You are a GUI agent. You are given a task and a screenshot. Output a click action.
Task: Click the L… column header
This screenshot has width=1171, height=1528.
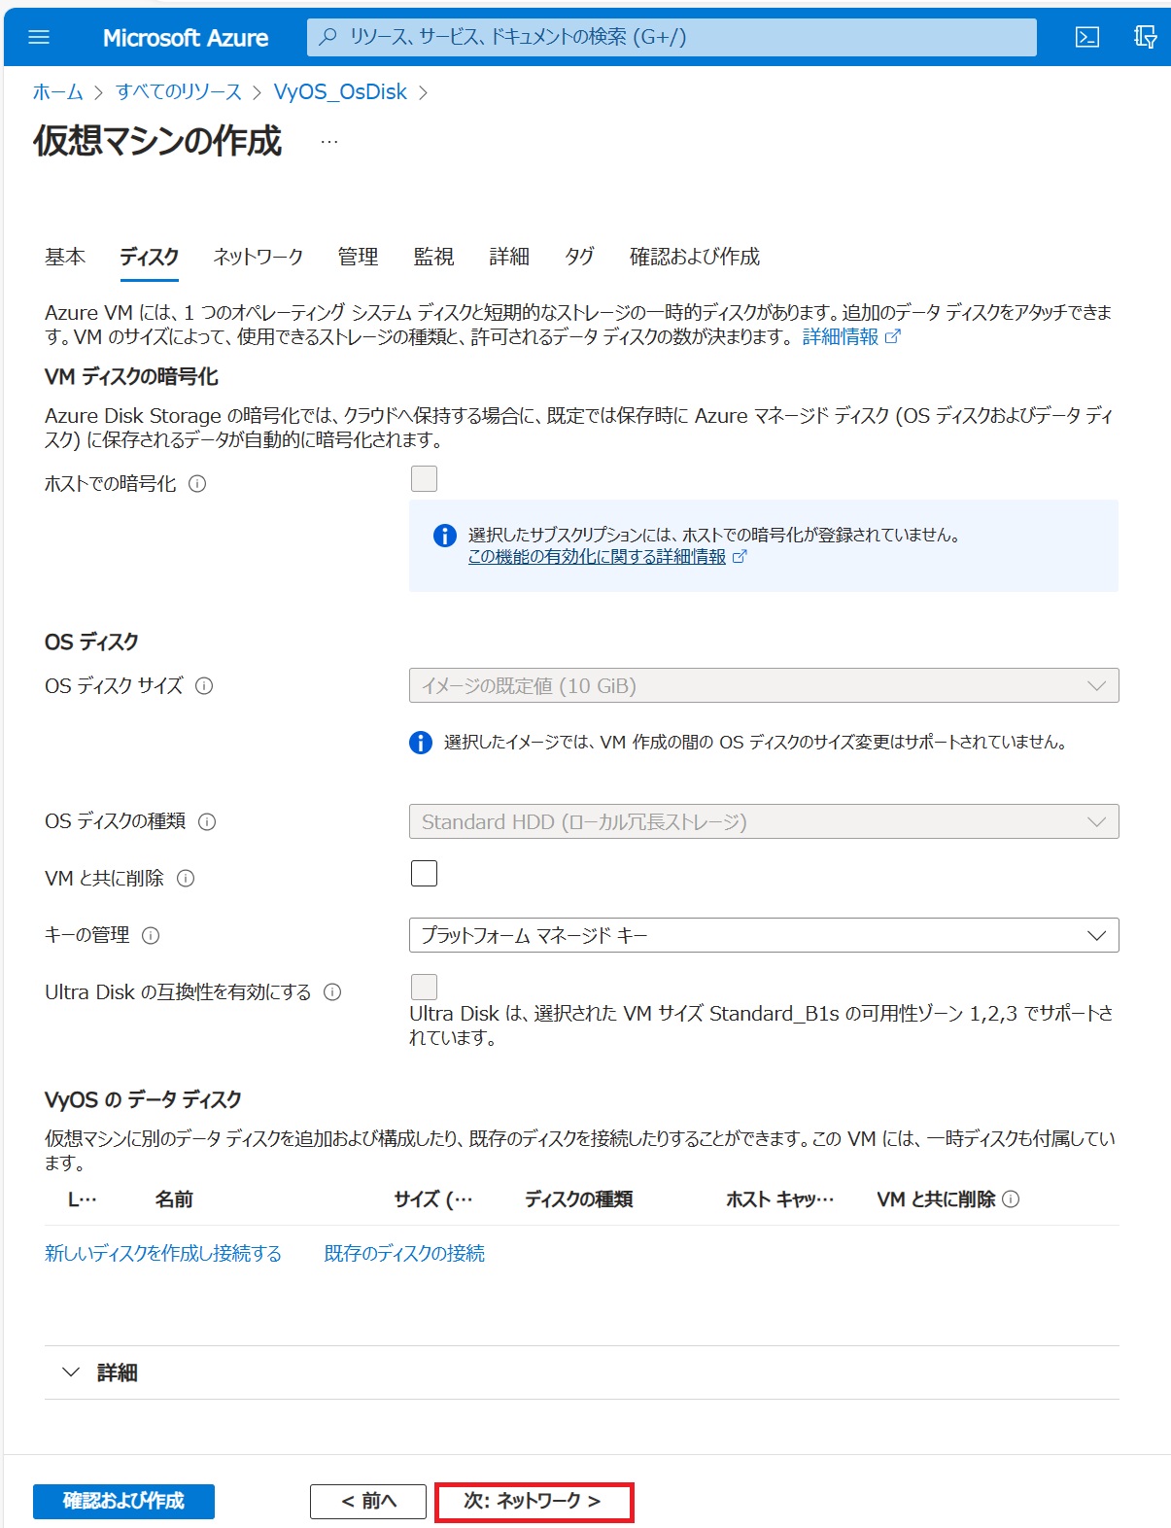(x=83, y=1199)
